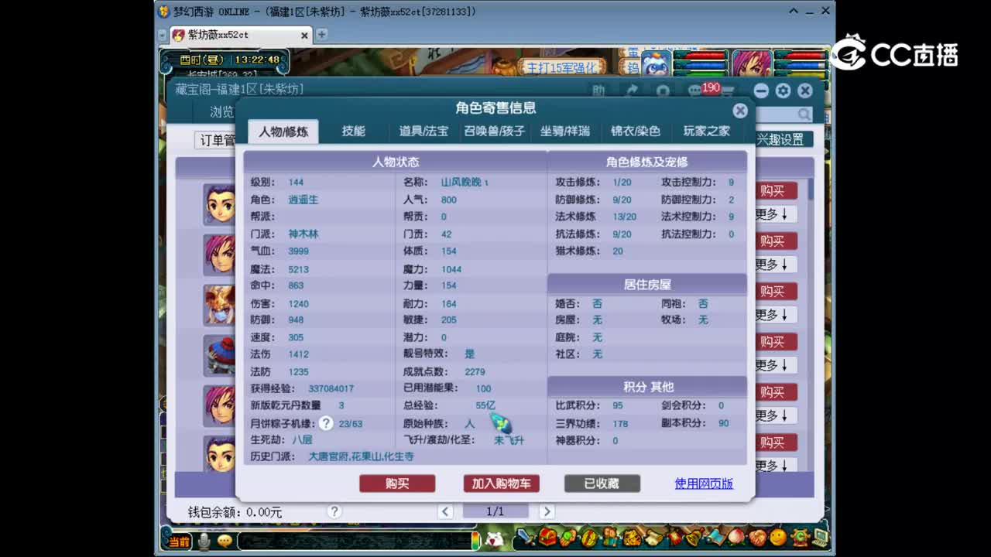Open the tab list dropdown left of browser tab
Image resolution: width=991 pixels, height=557 pixels.
click(162, 35)
